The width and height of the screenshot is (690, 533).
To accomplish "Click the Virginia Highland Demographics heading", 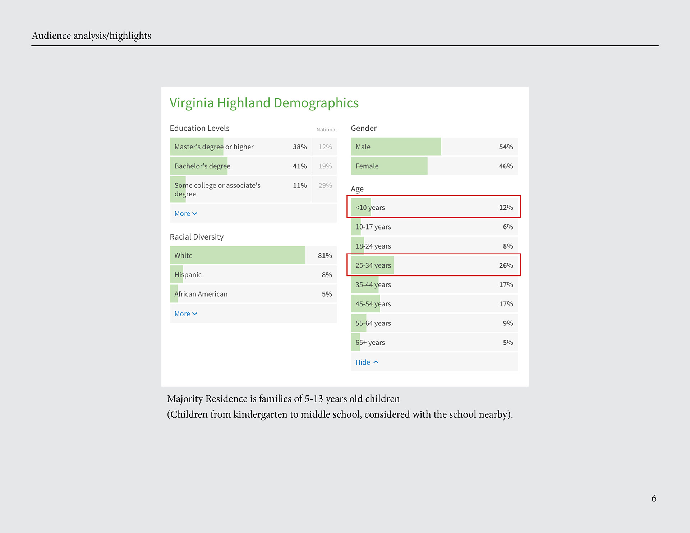I will click(264, 103).
